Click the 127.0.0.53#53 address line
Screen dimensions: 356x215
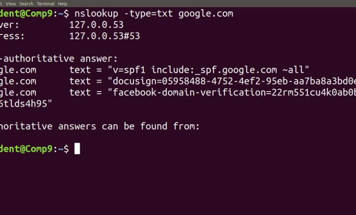[105, 36]
